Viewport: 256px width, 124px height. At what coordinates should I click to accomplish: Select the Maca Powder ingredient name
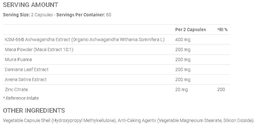pos(39,49)
